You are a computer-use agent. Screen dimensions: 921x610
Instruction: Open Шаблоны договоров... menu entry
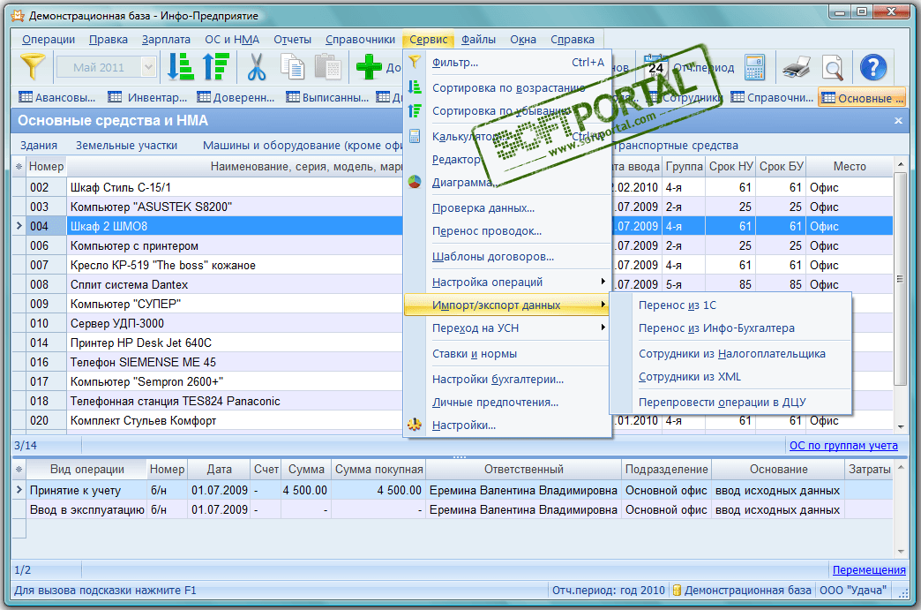[x=507, y=257]
